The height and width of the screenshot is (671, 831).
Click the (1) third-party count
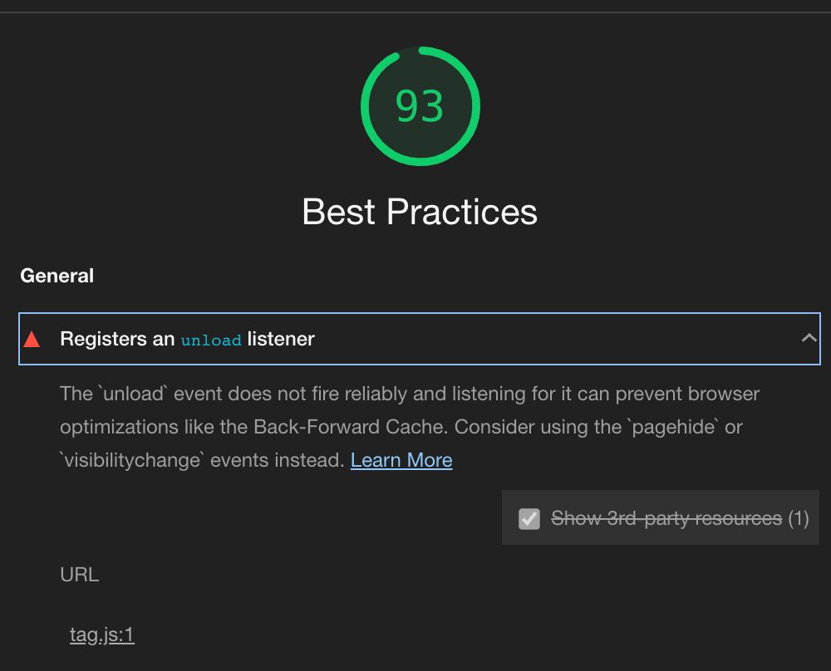pyautogui.click(x=798, y=518)
